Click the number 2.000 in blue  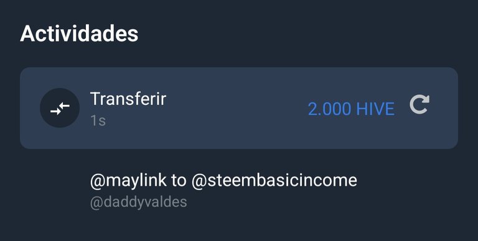tap(329, 109)
